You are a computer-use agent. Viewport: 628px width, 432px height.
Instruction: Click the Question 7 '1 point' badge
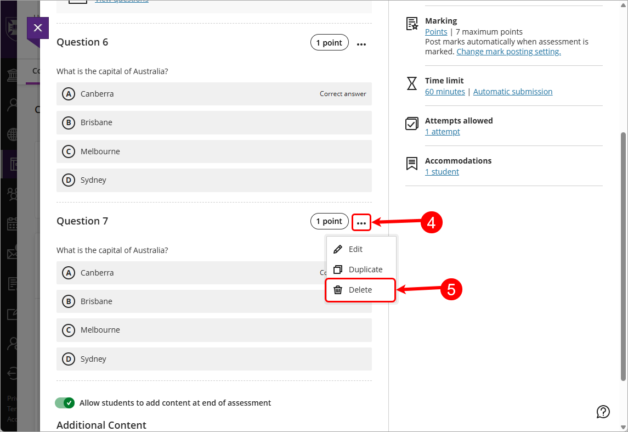[x=329, y=221]
